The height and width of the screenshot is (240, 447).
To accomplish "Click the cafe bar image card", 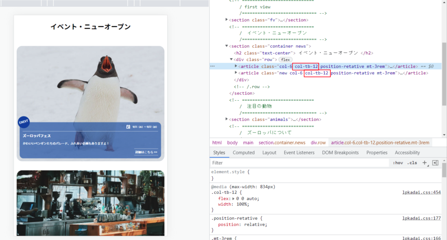I will [91, 203].
